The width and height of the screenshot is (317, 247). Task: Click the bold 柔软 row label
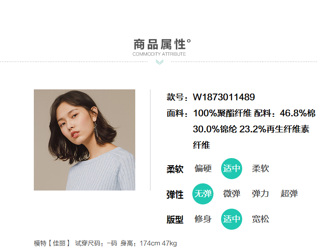click(175, 169)
